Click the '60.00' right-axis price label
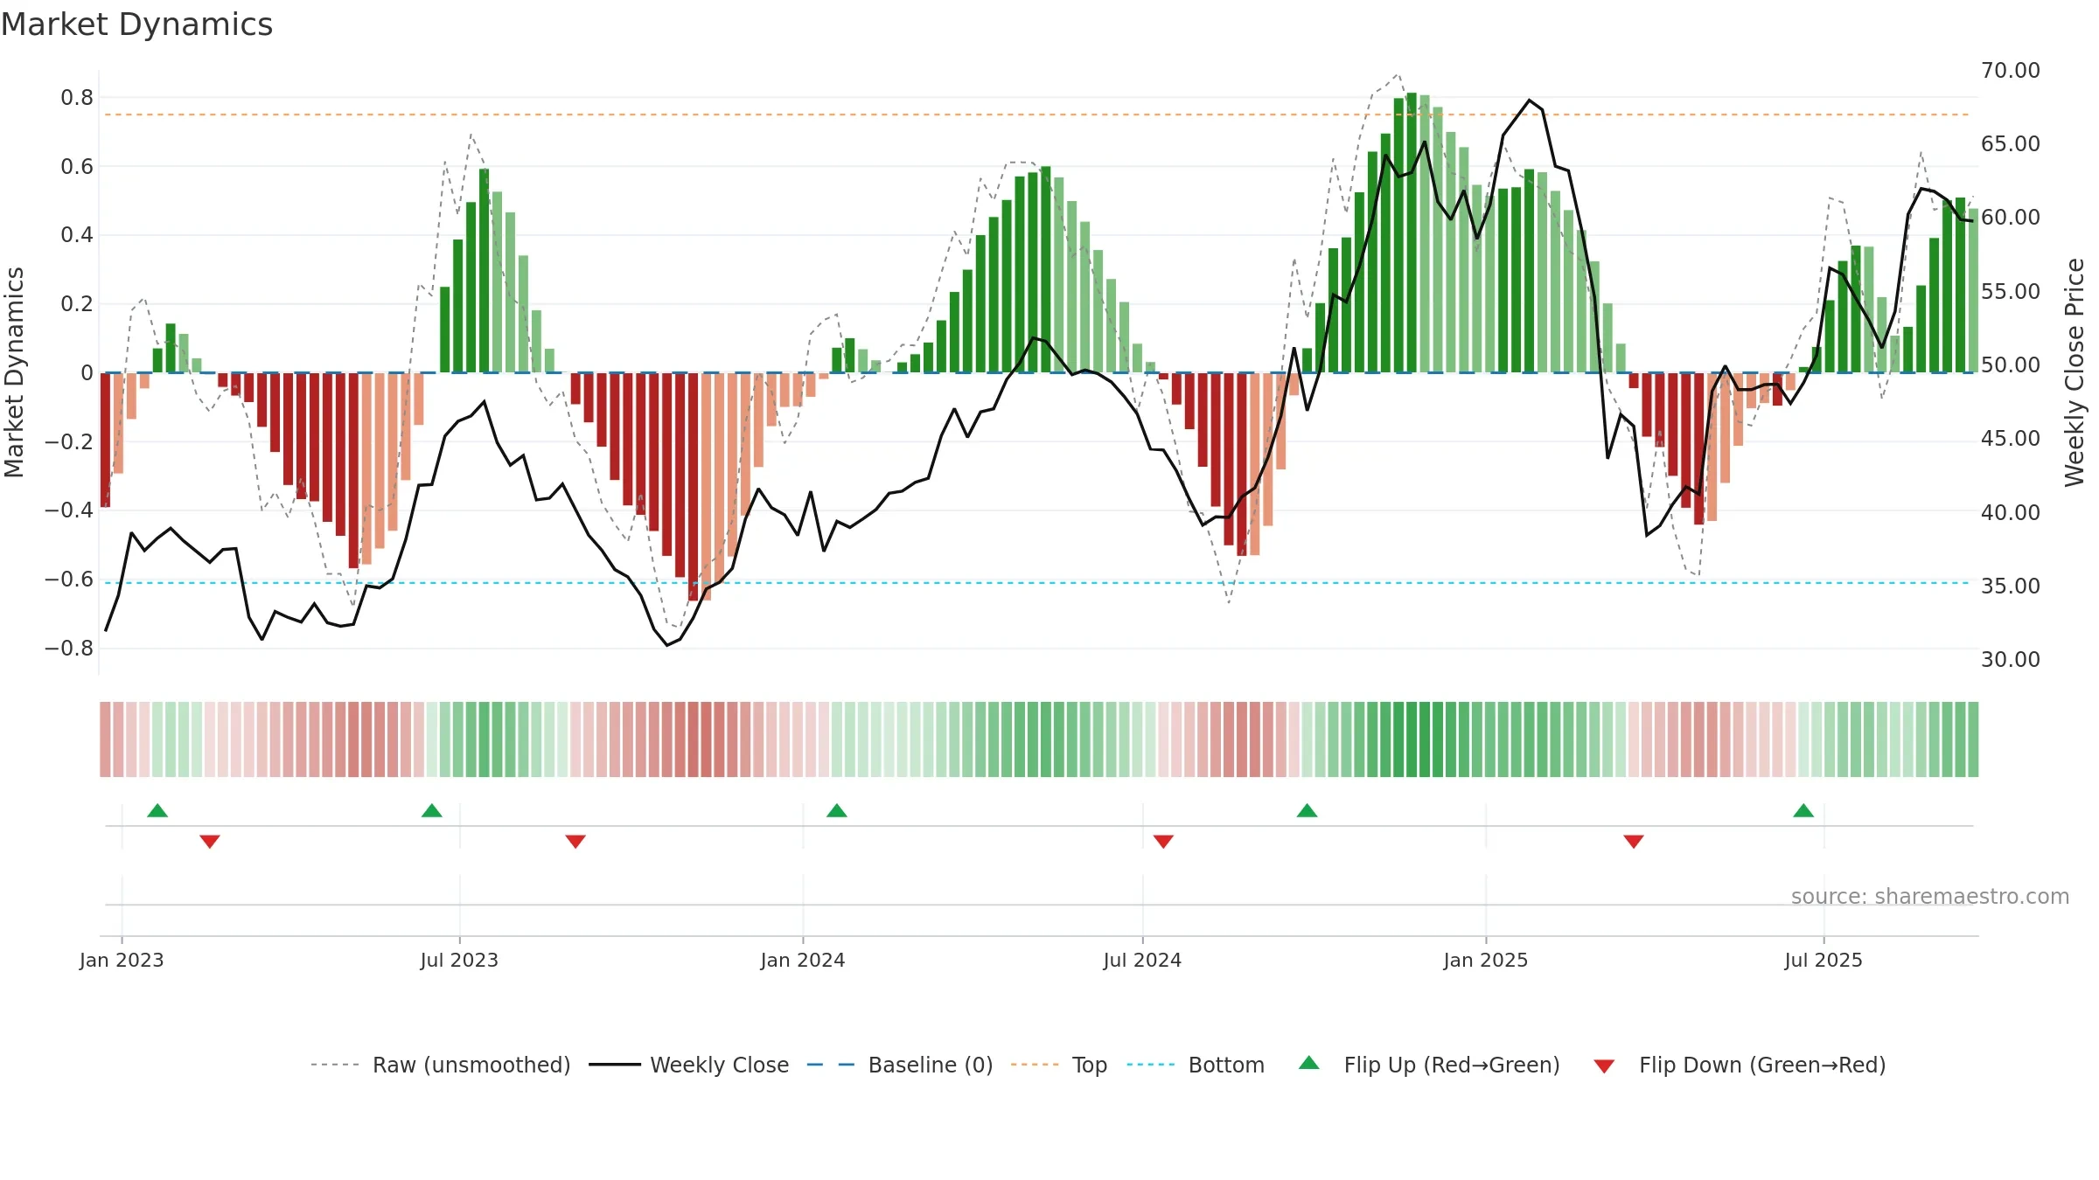 2011,217
